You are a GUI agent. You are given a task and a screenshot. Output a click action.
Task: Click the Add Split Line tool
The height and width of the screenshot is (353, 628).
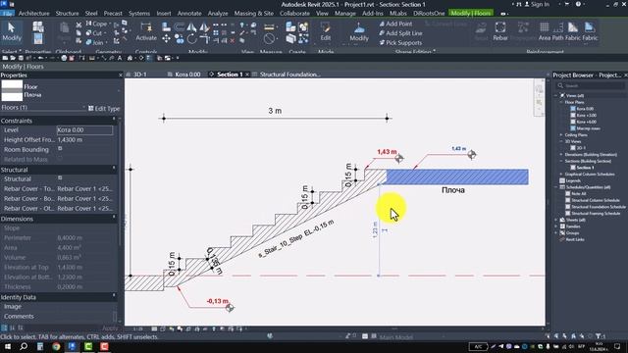(400, 33)
